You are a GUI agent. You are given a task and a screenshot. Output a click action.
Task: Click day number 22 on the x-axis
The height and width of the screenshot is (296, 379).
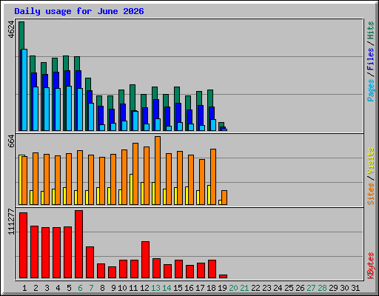tap(255, 288)
